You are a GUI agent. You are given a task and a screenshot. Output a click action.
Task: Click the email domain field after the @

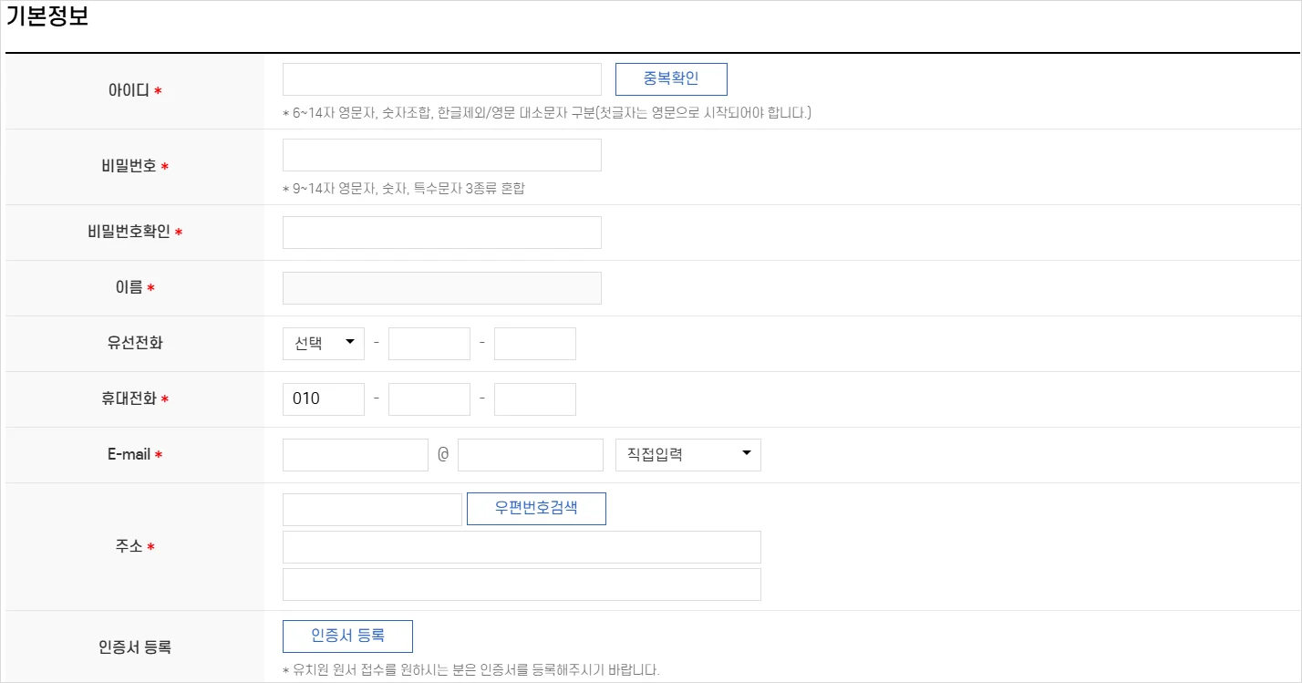(x=531, y=454)
